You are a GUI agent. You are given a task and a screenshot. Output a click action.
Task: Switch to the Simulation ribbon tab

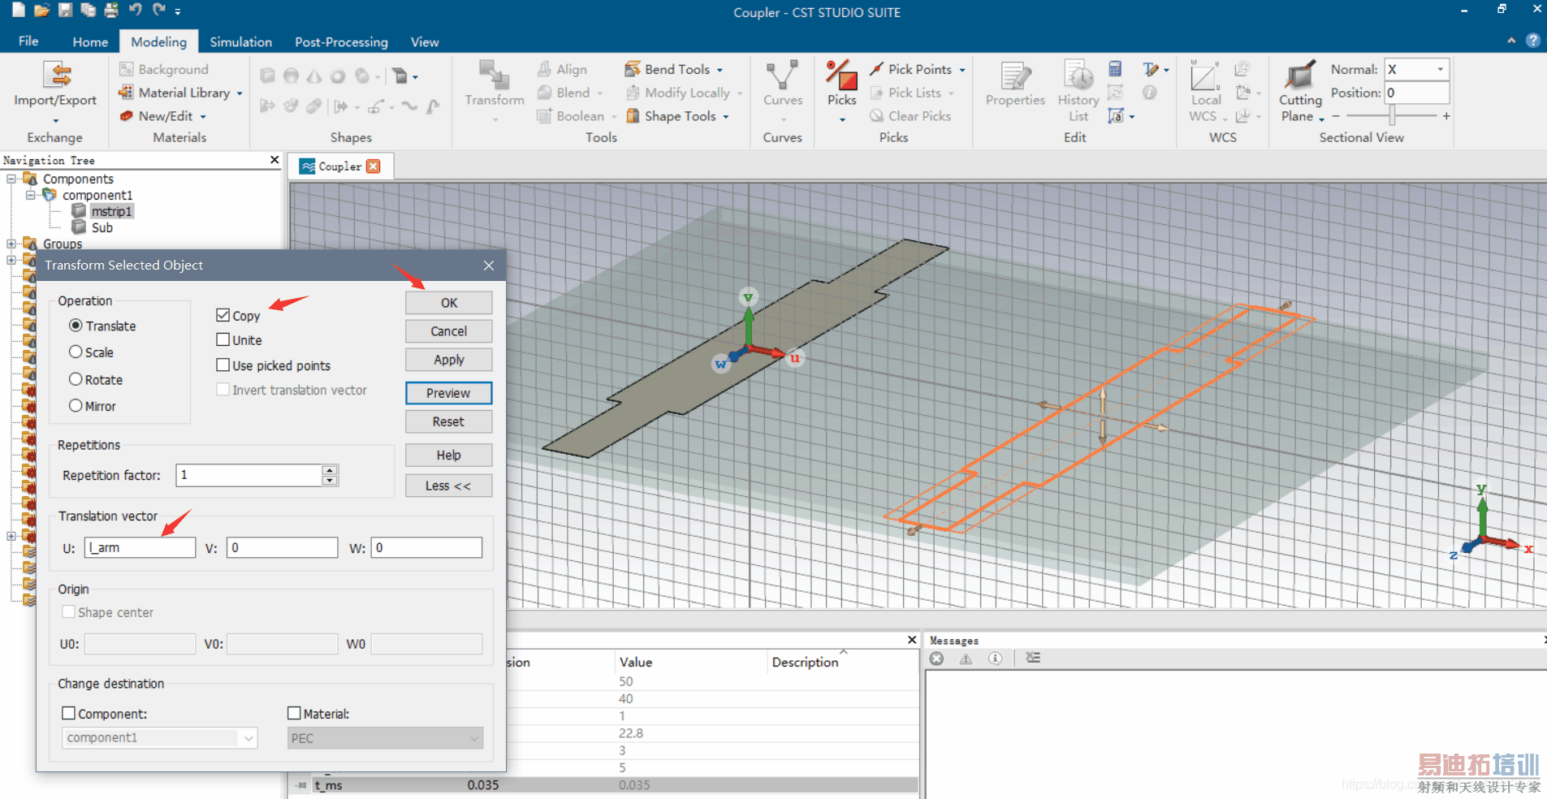pos(240,42)
